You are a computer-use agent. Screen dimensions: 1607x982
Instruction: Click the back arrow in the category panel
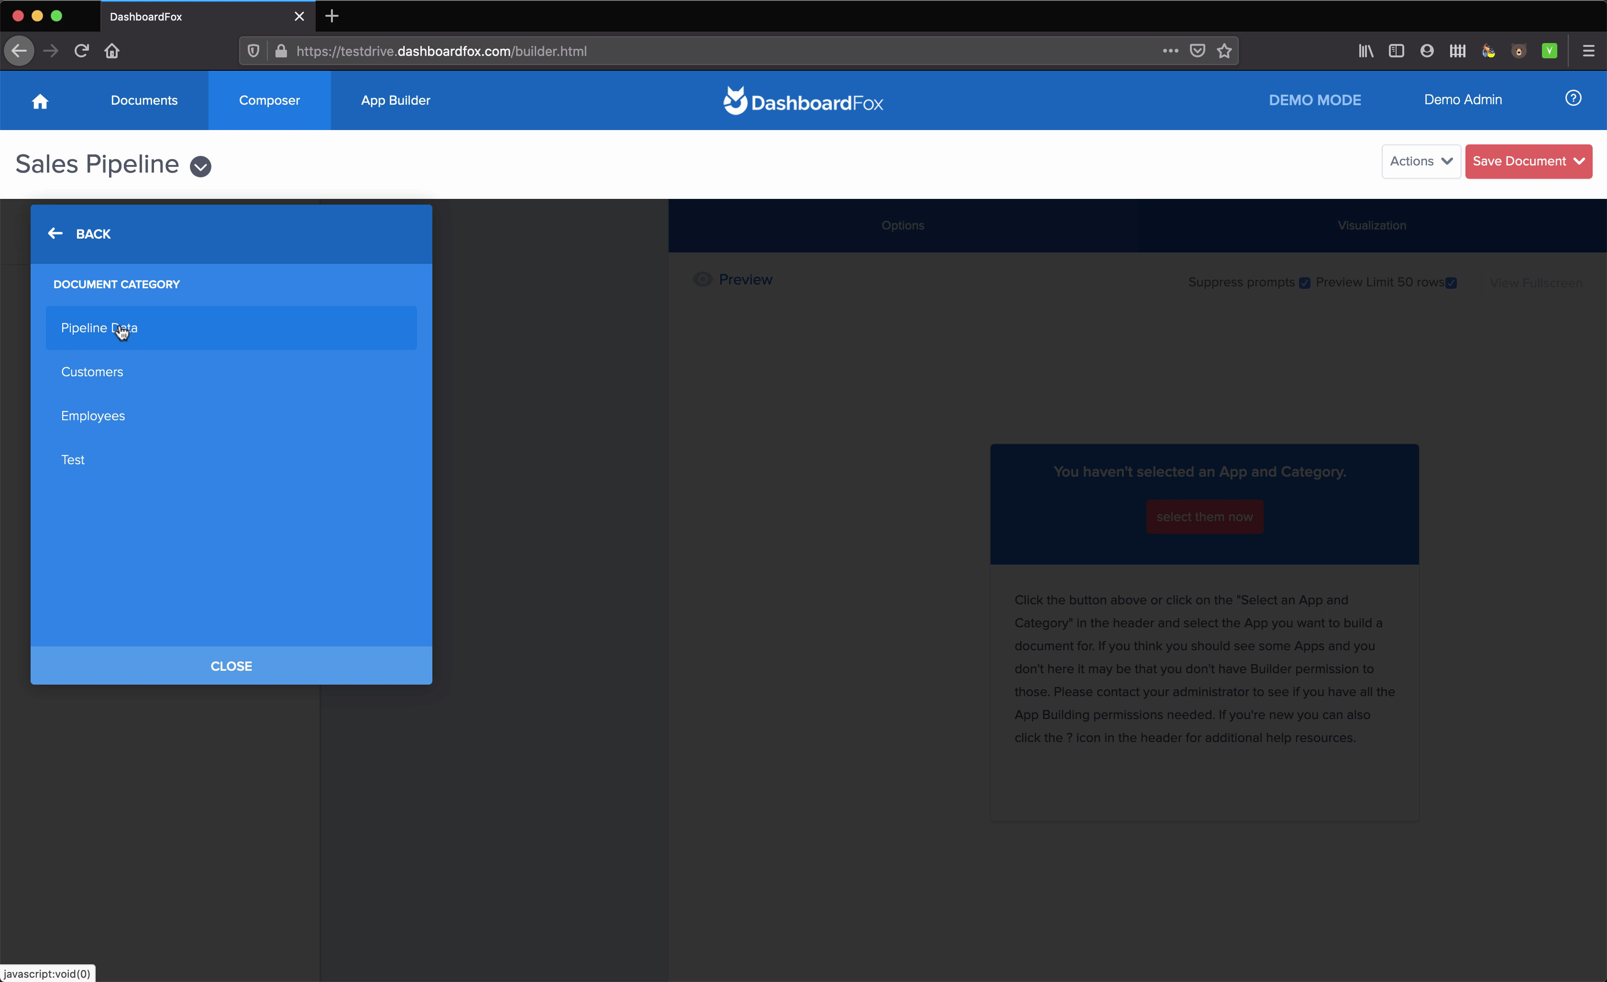coord(55,233)
